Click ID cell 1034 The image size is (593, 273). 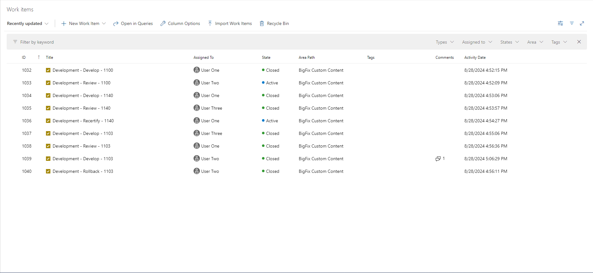point(27,95)
